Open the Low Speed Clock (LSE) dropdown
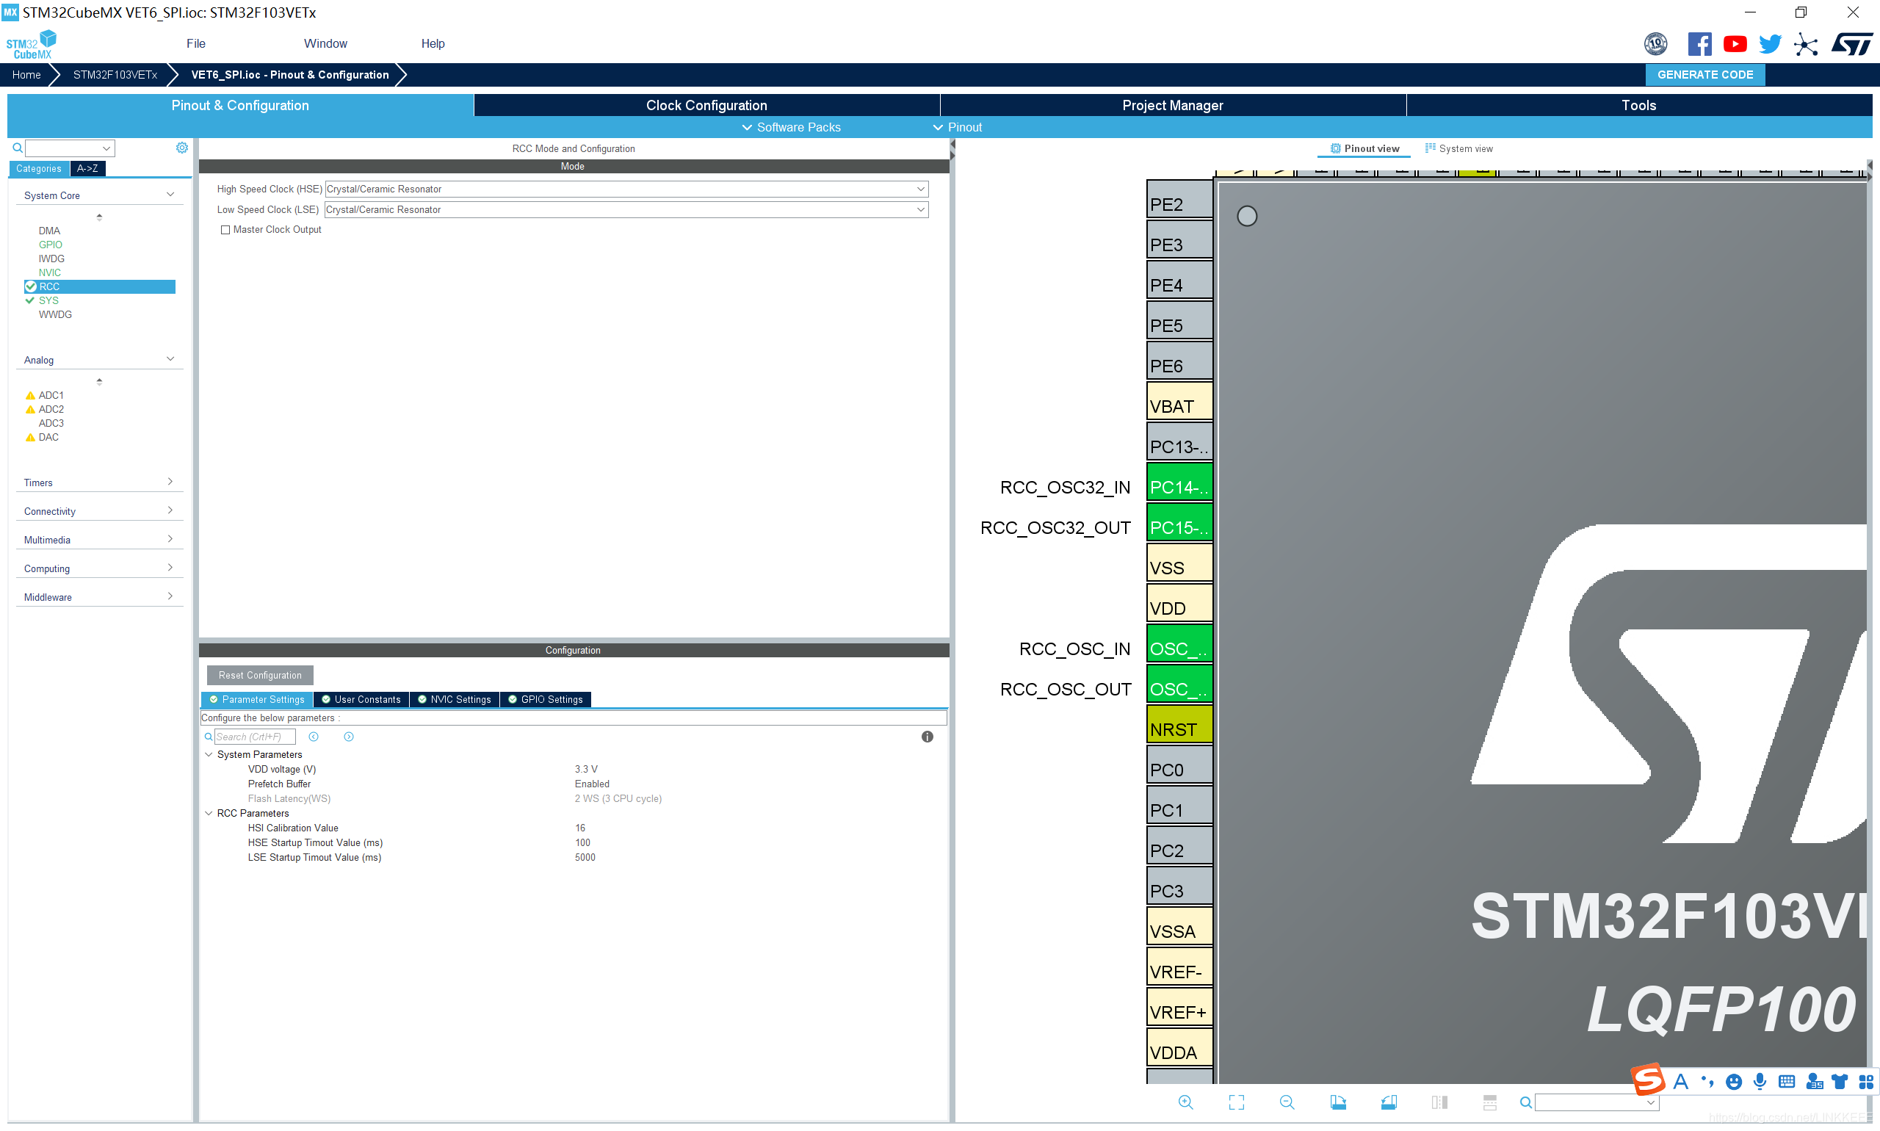Viewport: 1880px width, 1131px height. [626, 209]
